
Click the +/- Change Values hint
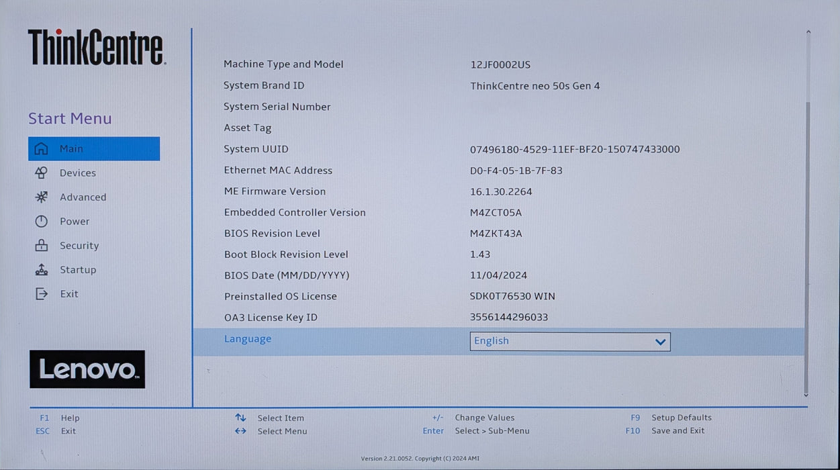[x=473, y=418]
